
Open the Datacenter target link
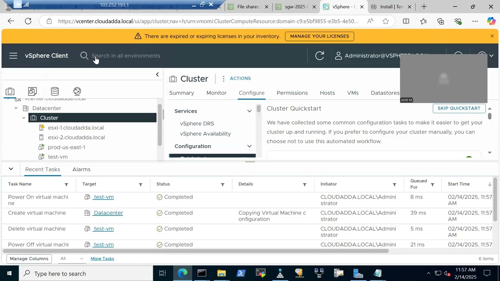(108, 213)
